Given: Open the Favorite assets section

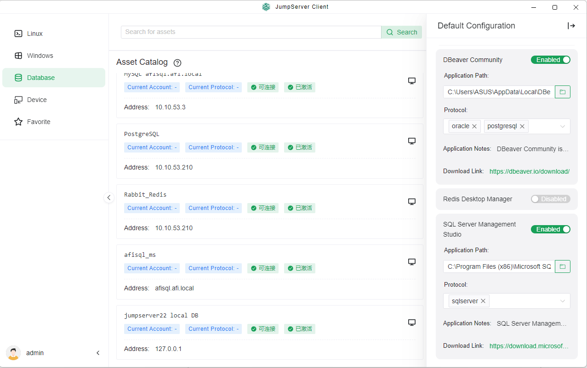Looking at the screenshot, I should click(54, 122).
